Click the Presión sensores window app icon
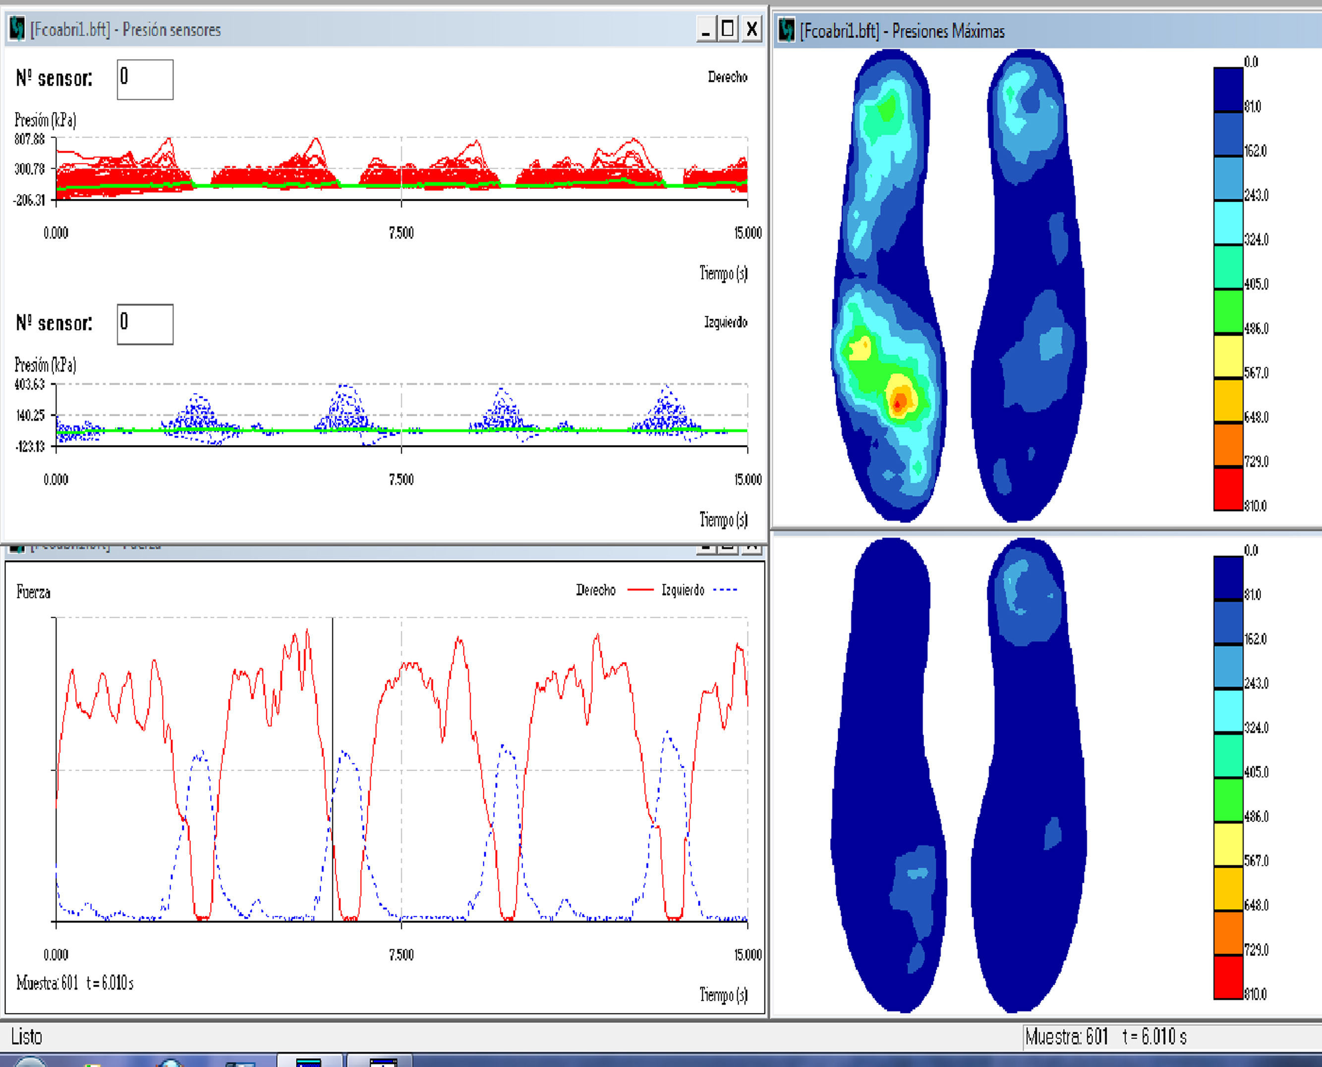The height and width of the screenshot is (1067, 1322). coord(17,29)
